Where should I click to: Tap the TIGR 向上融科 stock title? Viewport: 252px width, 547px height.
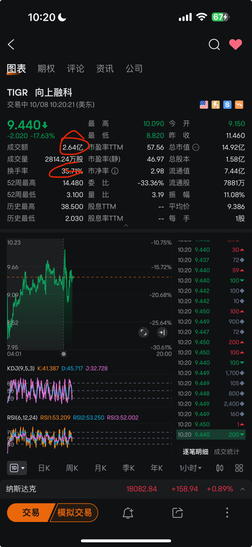(40, 93)
